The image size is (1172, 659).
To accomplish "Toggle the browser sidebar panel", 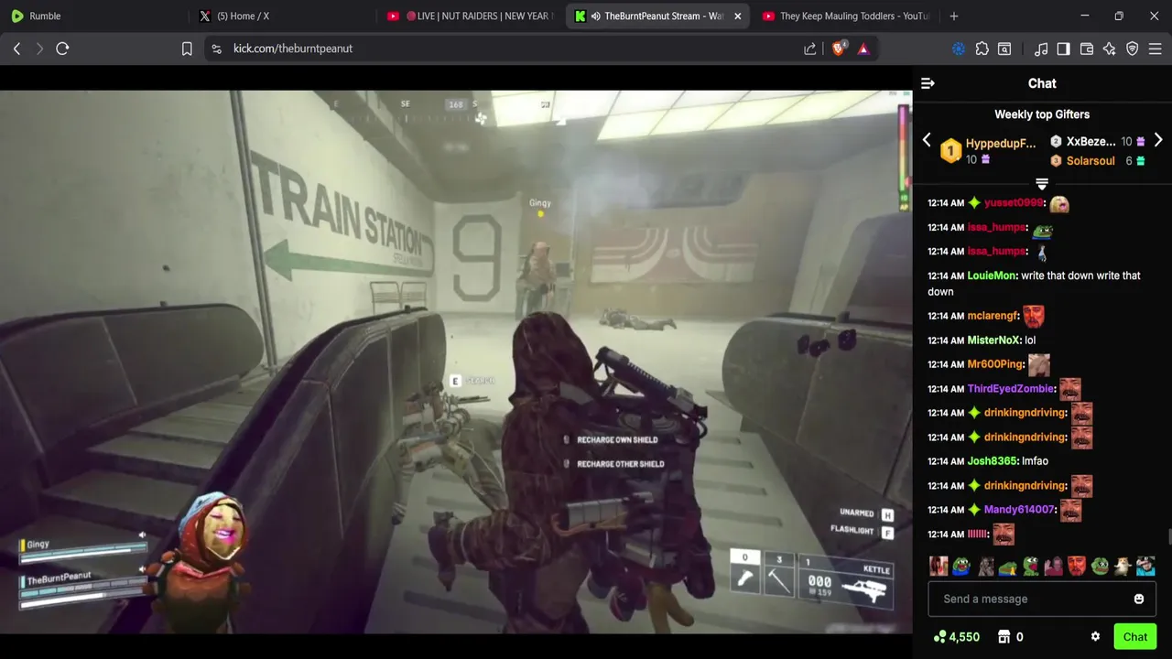I will (x=1063, y=49).
